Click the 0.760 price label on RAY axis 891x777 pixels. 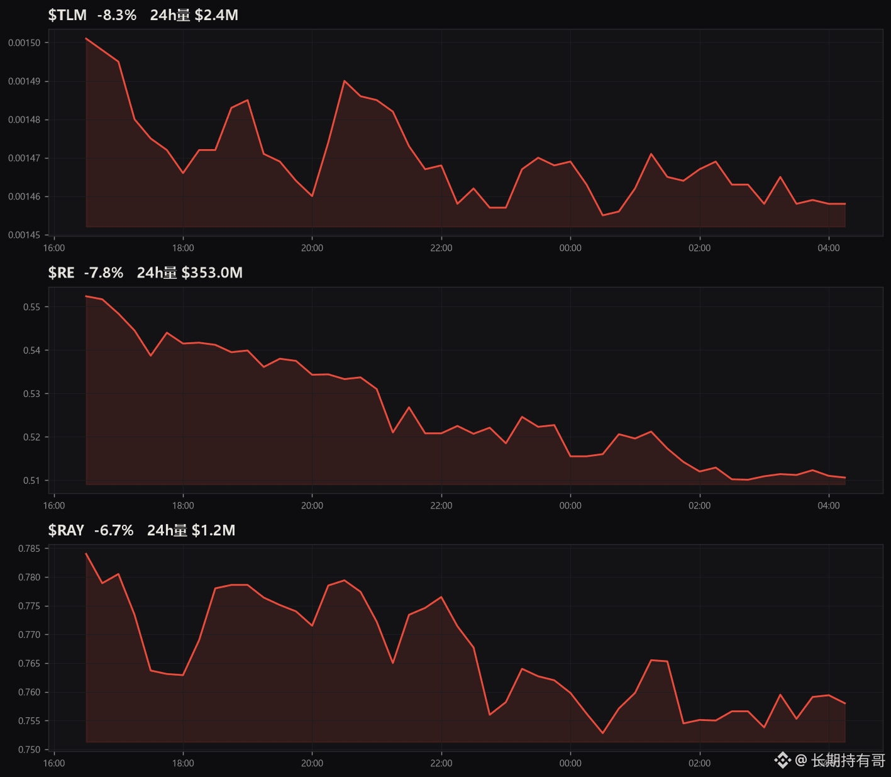point(29,692)
